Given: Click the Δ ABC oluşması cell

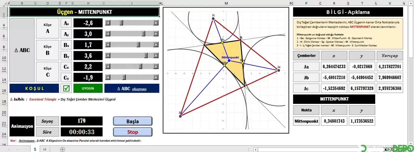Looking at the screenshot, I should pyautogui.click(x=132, y=88).
